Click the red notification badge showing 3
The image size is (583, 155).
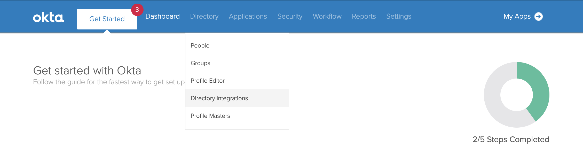tap(137, 10)
